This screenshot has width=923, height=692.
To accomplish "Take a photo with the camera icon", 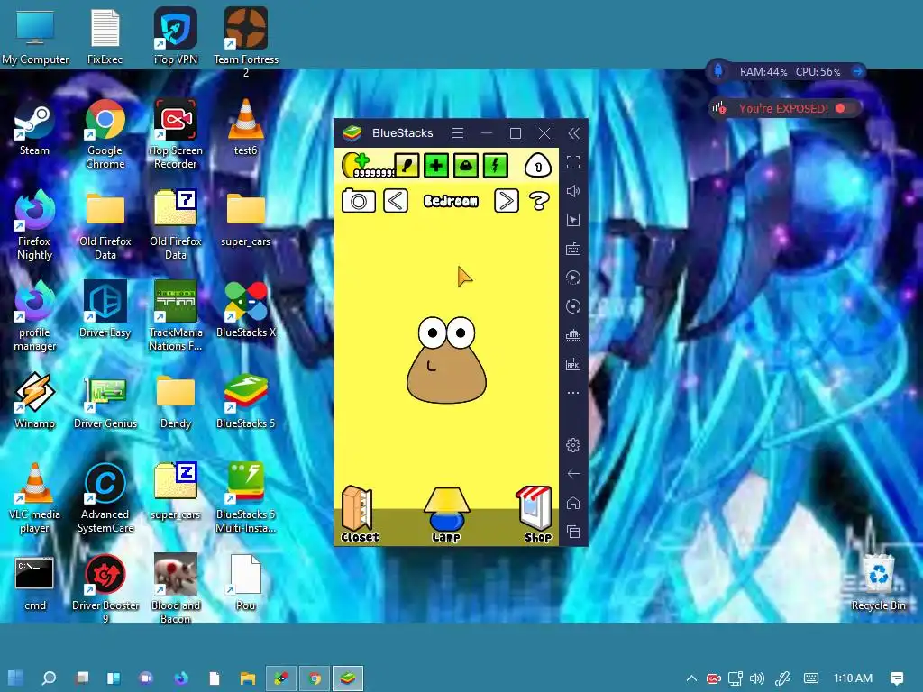I will click(359, 201).
